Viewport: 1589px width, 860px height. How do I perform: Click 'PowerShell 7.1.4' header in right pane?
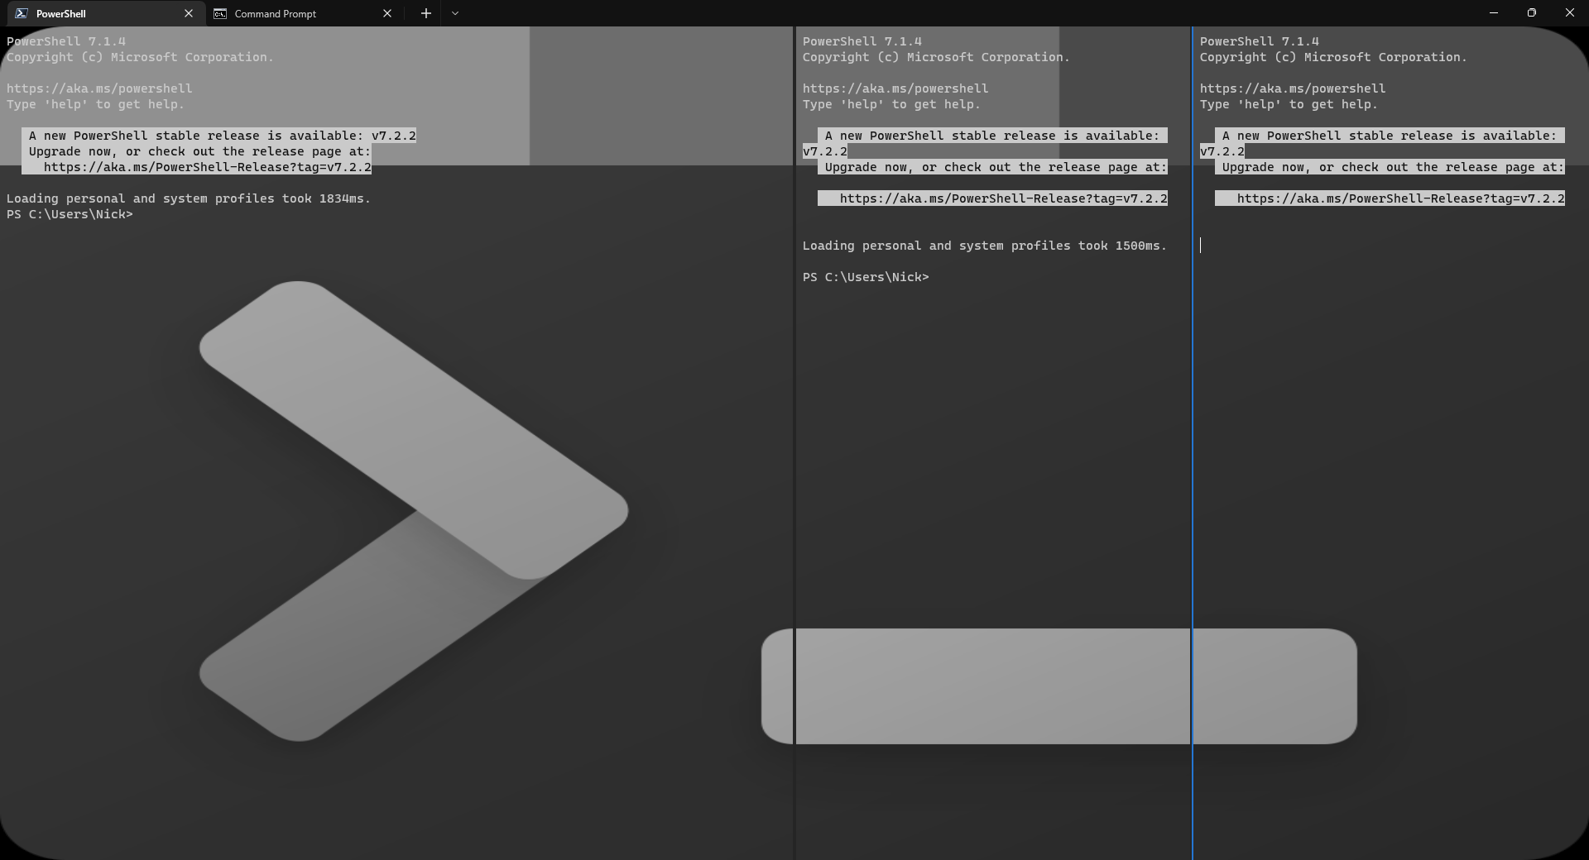click(x=1259, y=41)
